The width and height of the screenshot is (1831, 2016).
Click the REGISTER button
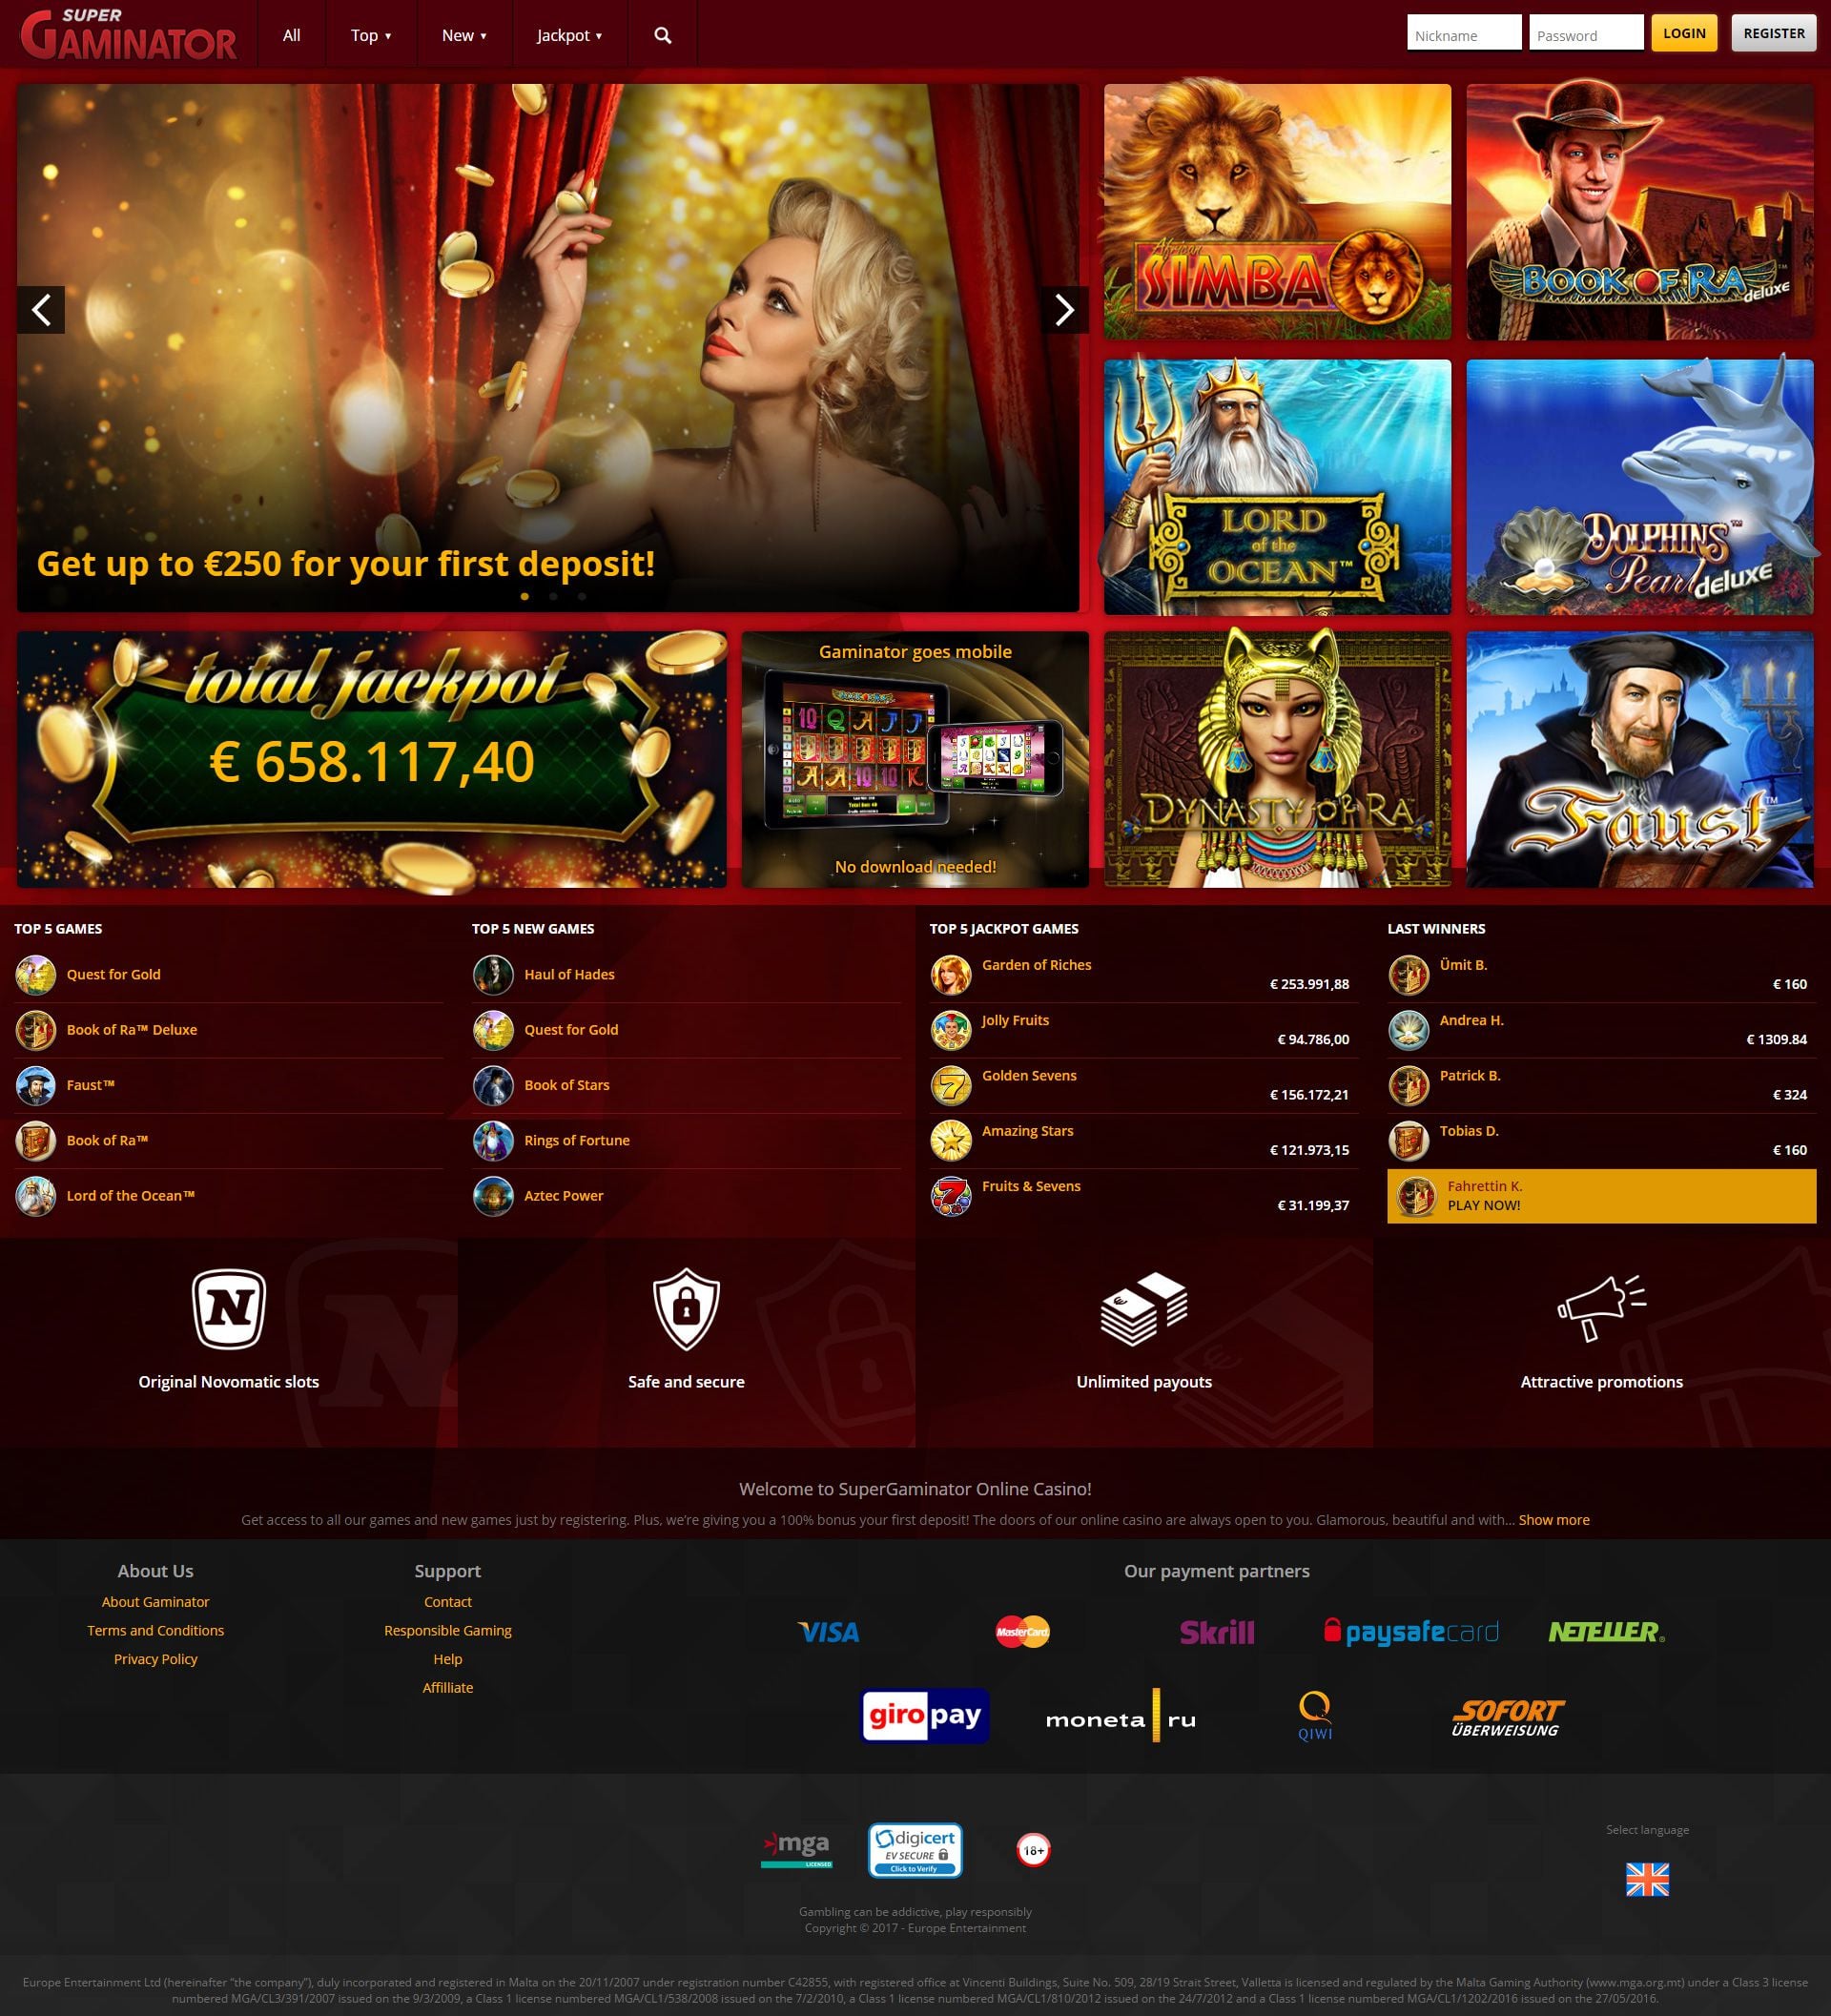tap(1774, 33)
